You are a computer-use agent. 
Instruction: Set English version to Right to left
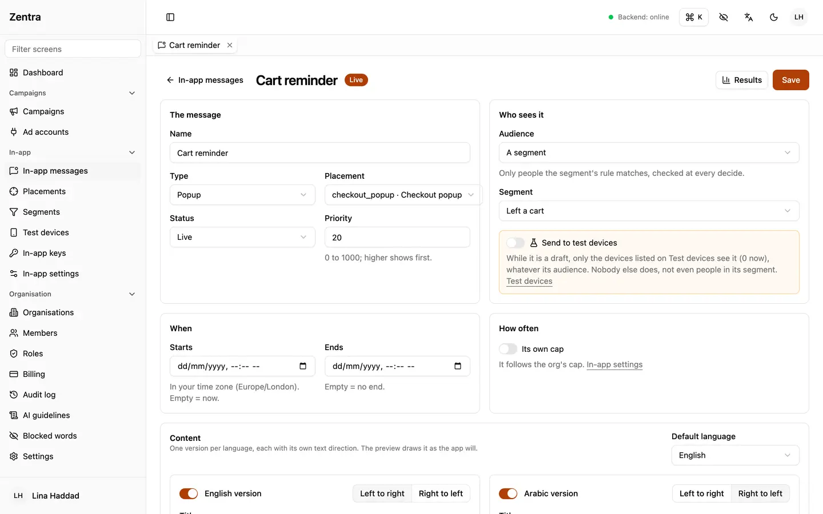[x=441, y=493]
